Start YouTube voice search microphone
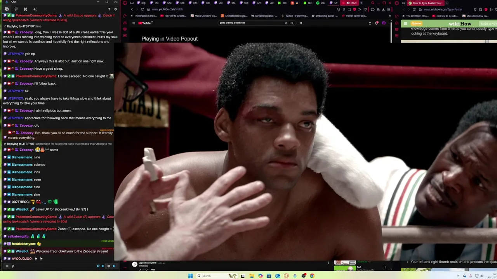Image resolution: width=497 pixels, height=279 pixels. 301,23
